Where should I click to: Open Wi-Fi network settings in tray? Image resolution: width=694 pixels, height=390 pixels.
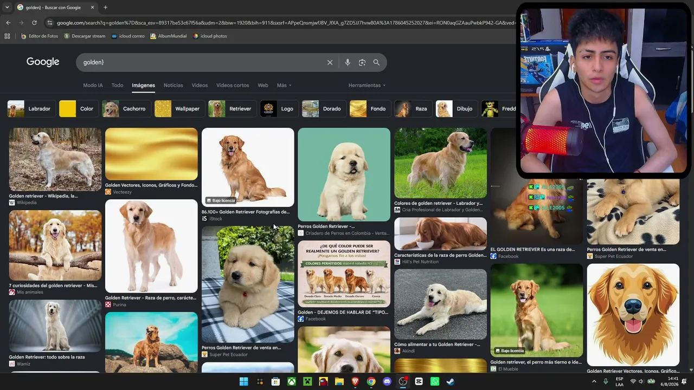(633, 381)
